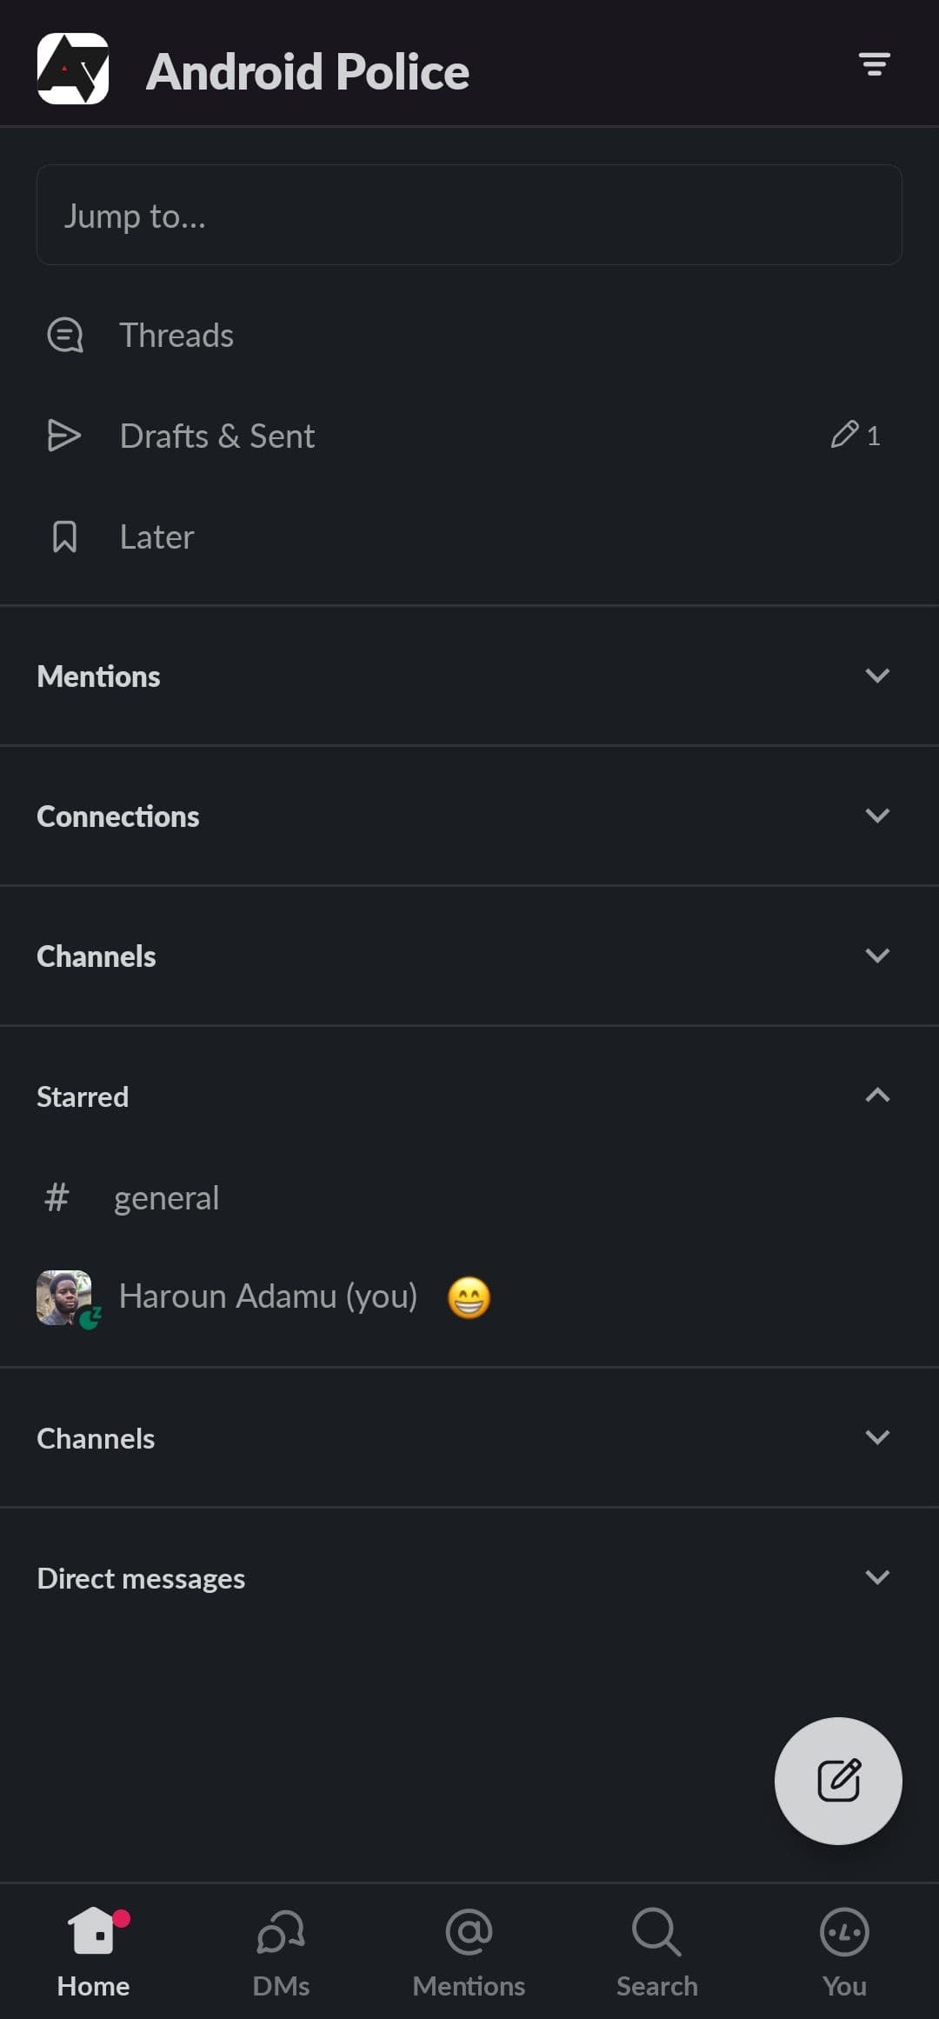Collapse the Starred section
This screenshot has width=939, height=2019.
[877, 1096]
